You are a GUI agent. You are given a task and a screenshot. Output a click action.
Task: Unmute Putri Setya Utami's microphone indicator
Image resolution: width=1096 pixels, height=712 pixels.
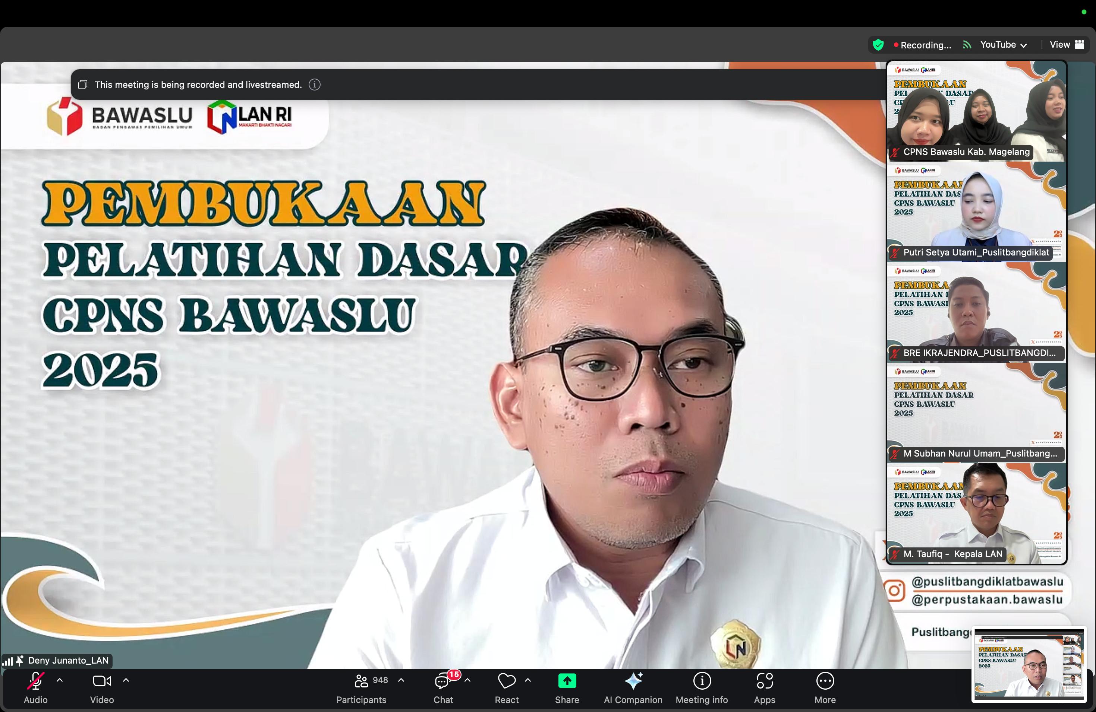[895, 252]
